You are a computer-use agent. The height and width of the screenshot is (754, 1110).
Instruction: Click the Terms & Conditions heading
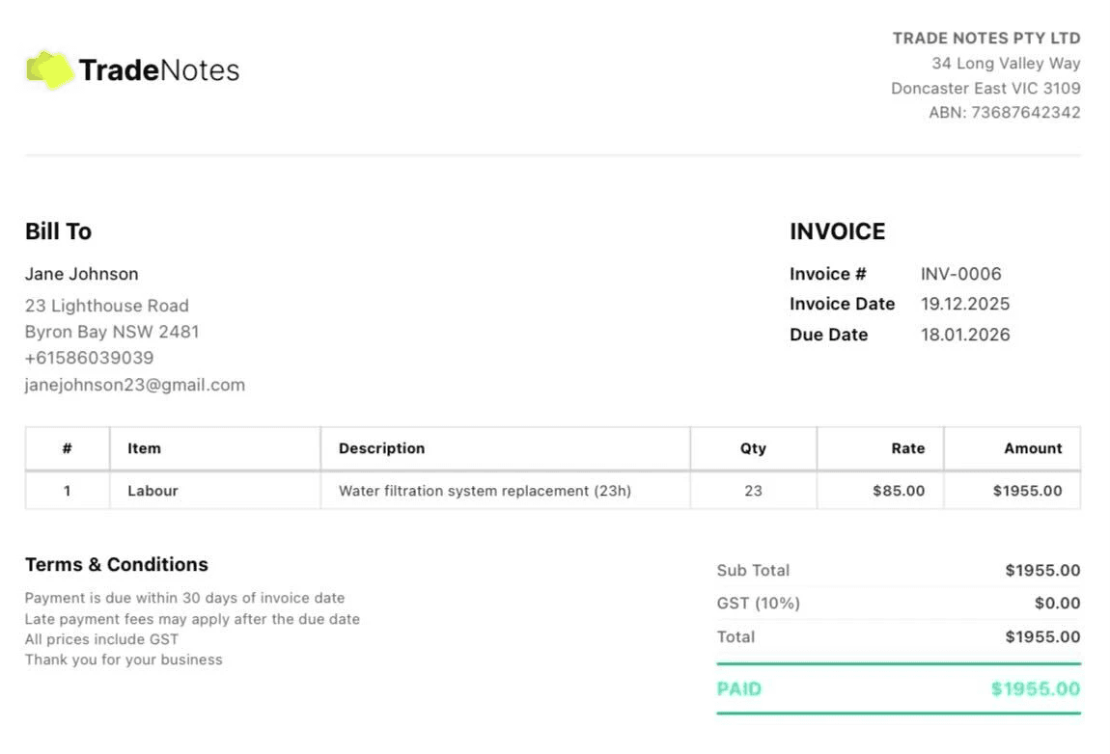pos(116,565)
